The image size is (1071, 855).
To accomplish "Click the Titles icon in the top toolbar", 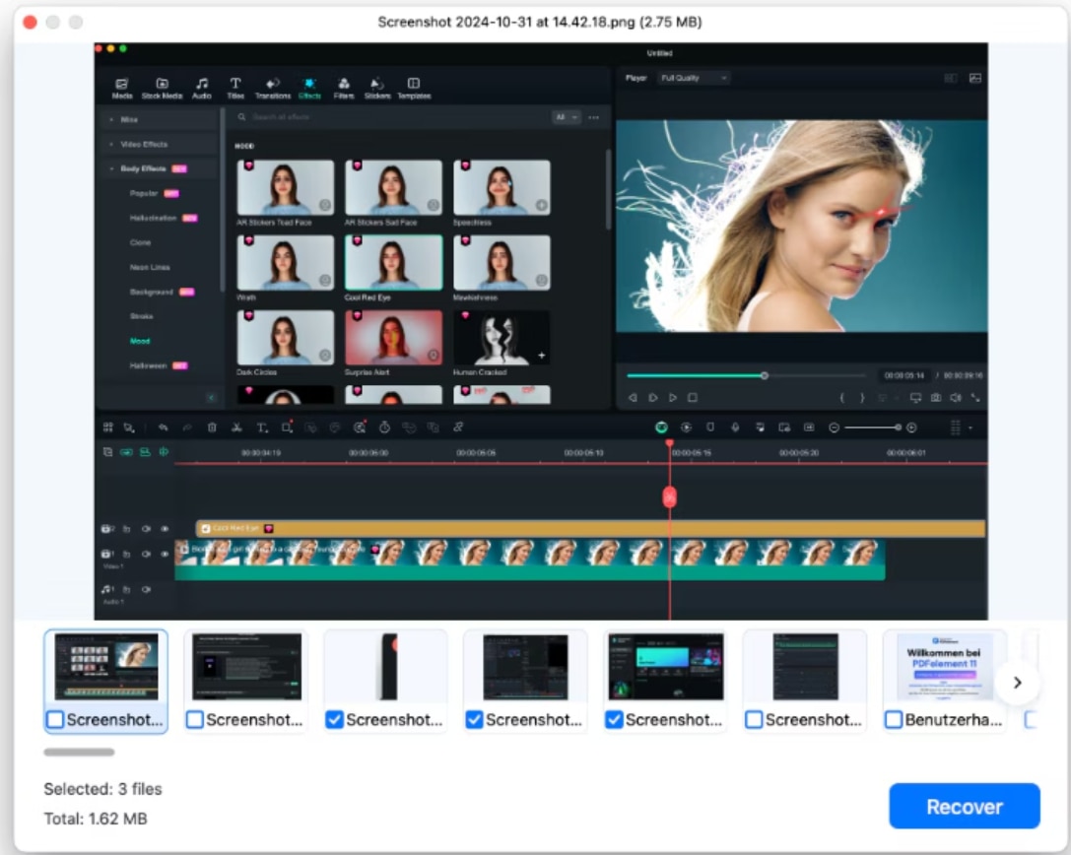I will 235,88.
